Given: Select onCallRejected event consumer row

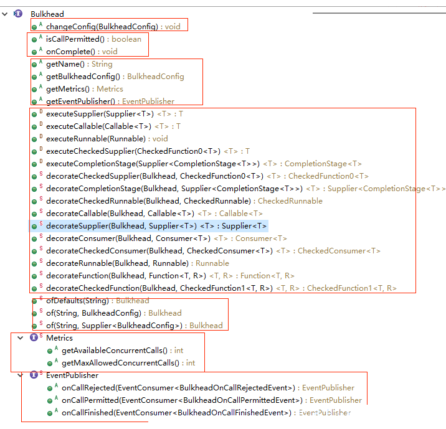Looking at the screenshot, I should click(208, 388).
